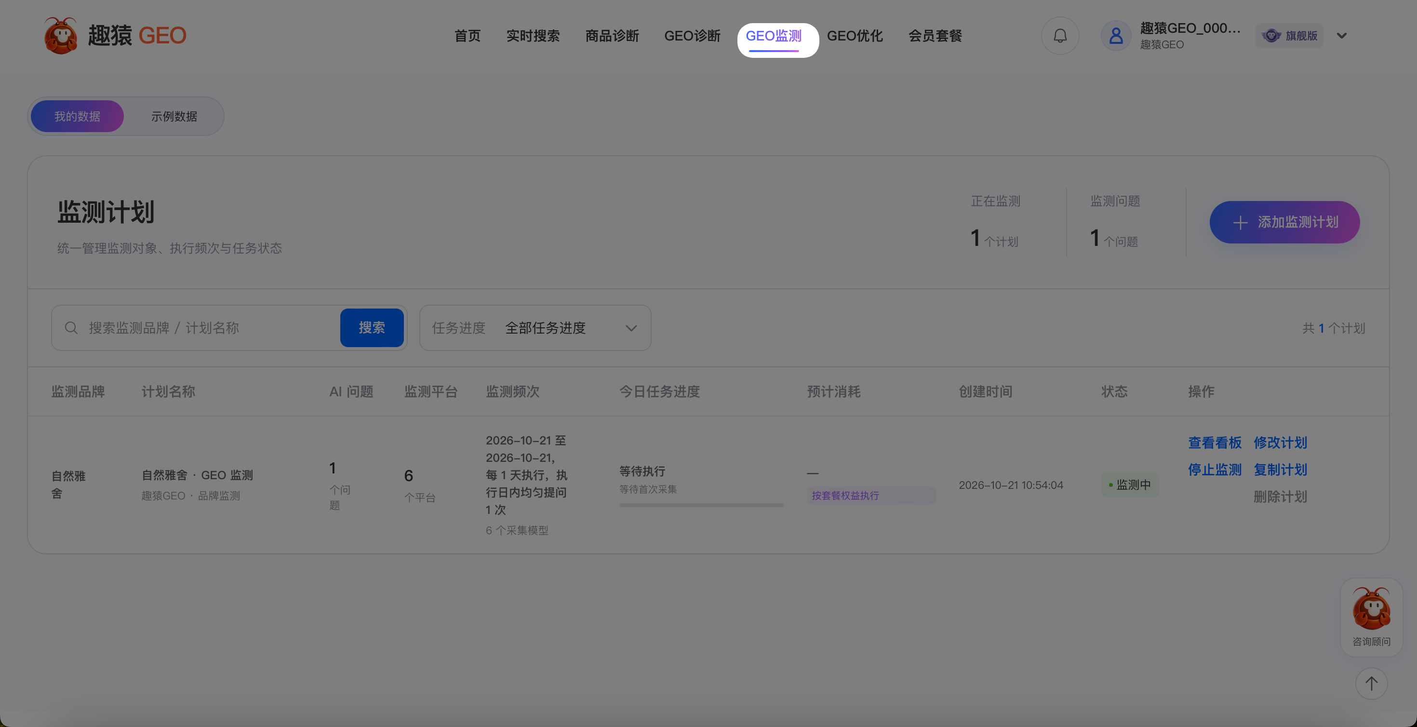Click 共 1 个计划 count text
This screenshot has height=727, width=1417.
click(x=1334, y=329)
